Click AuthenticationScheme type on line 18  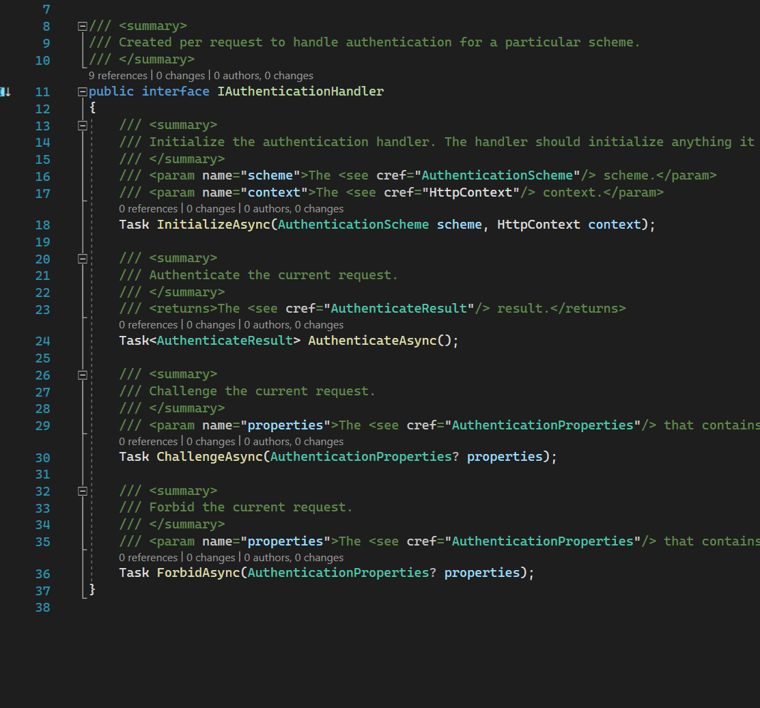[x=353, y=225]
